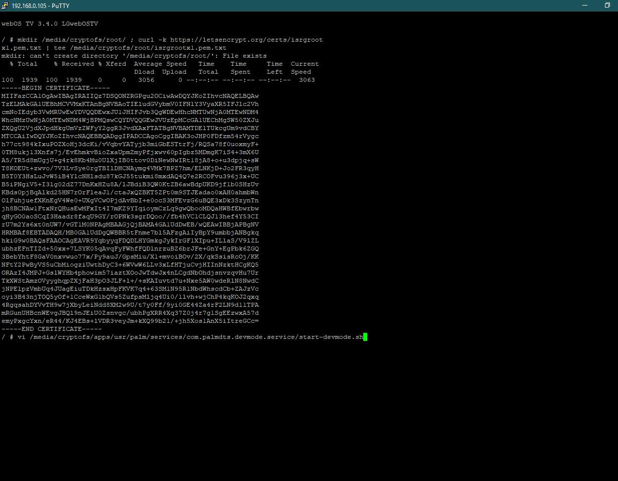Click the first certificate line starting MIIFazCCA1
This screenshot has width=618, height=481.
pyautogui.click(x=130, y=96)
